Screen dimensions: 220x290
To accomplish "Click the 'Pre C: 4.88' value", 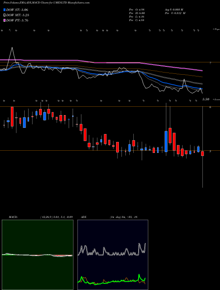I will pyautogui.click(x=137, y=20).
